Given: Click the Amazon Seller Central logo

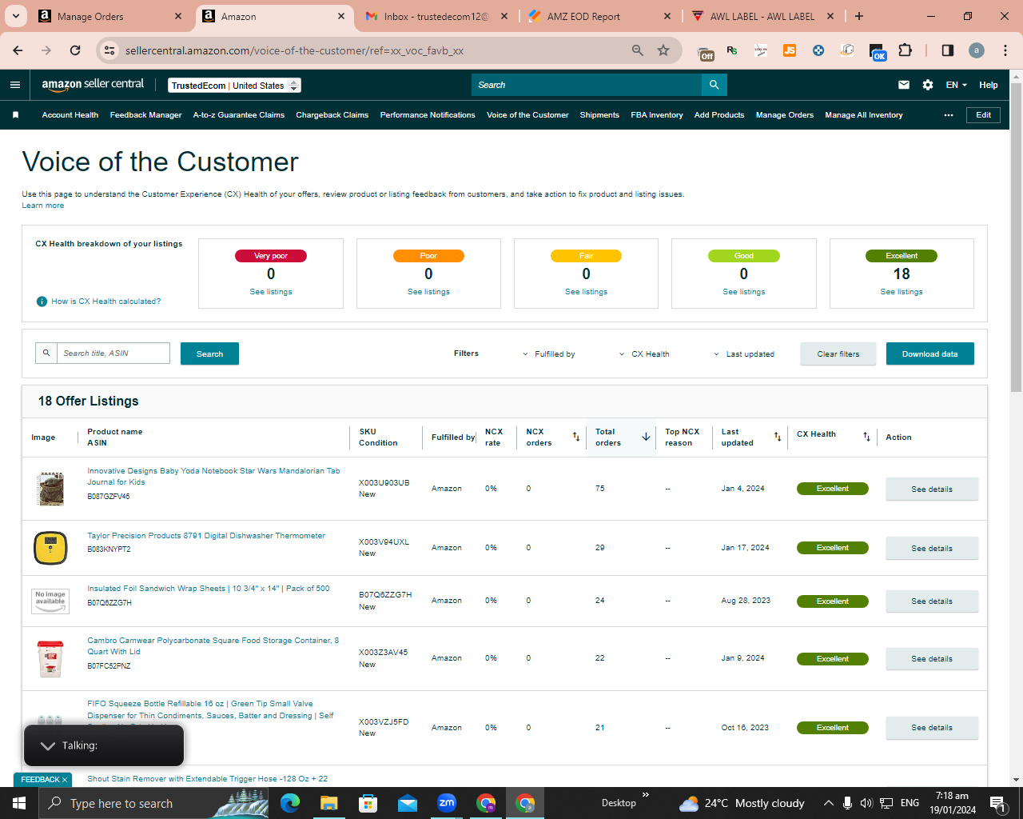Looking at the screenshot, I should coord(93,84).
